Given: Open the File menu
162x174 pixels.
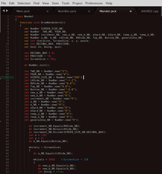Looking at the screenshot, I should [x=4, y=3].
